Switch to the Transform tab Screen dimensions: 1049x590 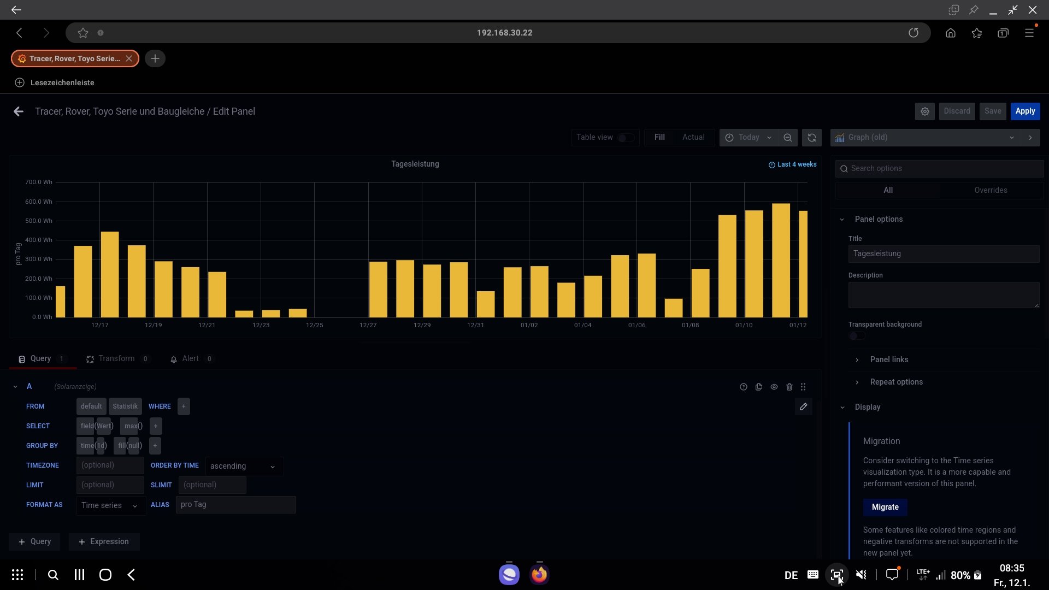[116, 358]
